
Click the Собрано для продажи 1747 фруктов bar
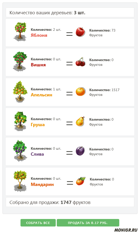(70, 202)
